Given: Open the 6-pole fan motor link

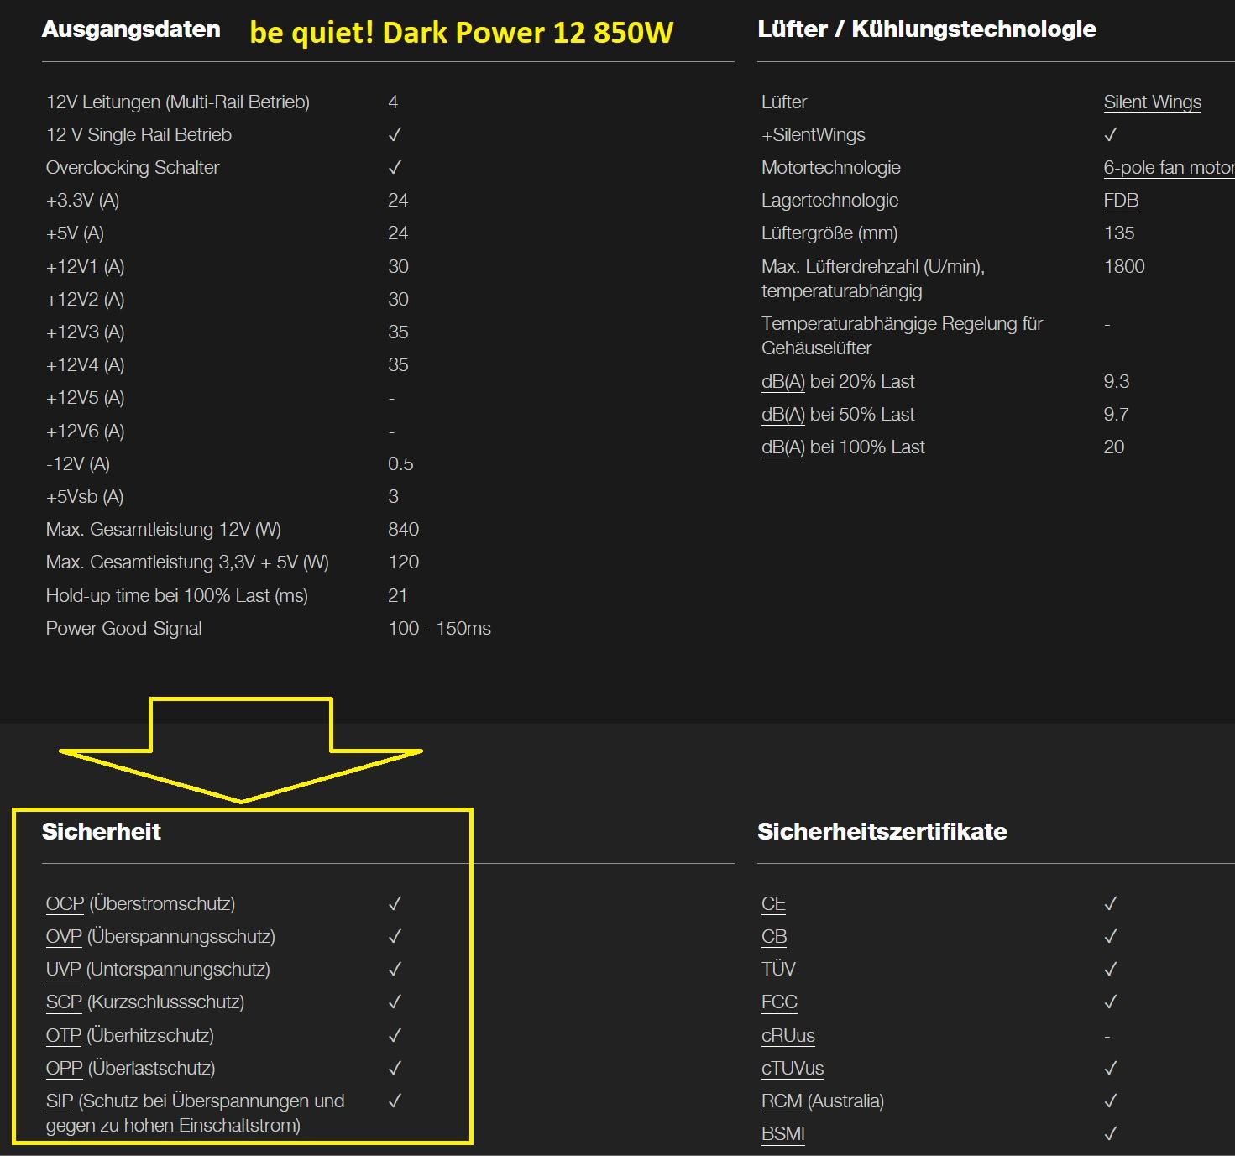Looking at the screenshot, I should point(1169,168).
